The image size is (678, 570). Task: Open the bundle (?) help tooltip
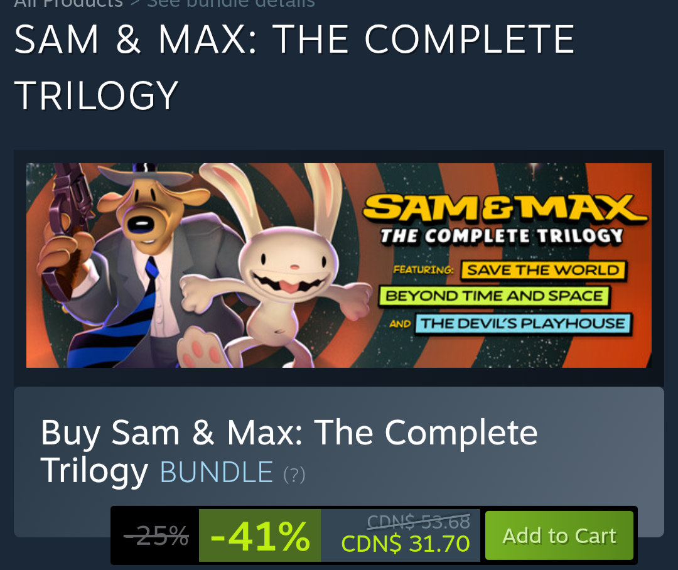pos(294,475)
